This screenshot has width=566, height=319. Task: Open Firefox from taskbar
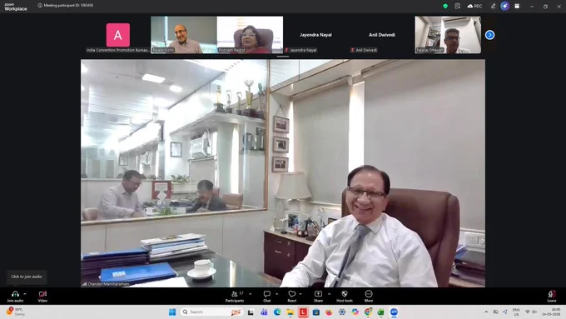pyautogui.click(x=329, y=312)
